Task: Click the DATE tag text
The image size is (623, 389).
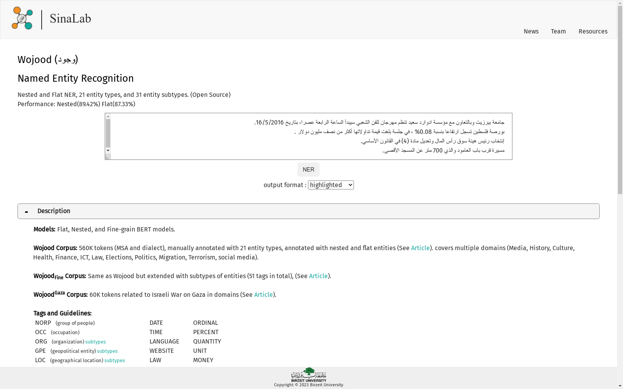Action: click(156, 323)
